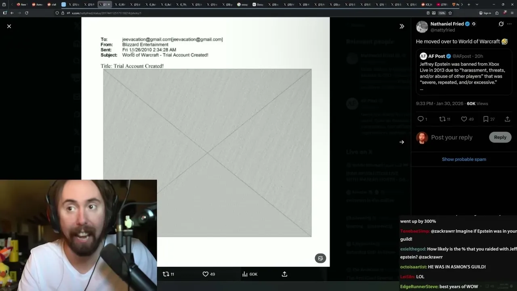This screenshot has width=517, height=291.
Task: Toggle reader view icon in address bar
Action: point(428,13)
